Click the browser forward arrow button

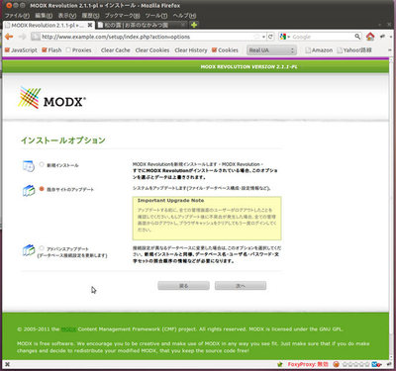[x=22, y=37]
